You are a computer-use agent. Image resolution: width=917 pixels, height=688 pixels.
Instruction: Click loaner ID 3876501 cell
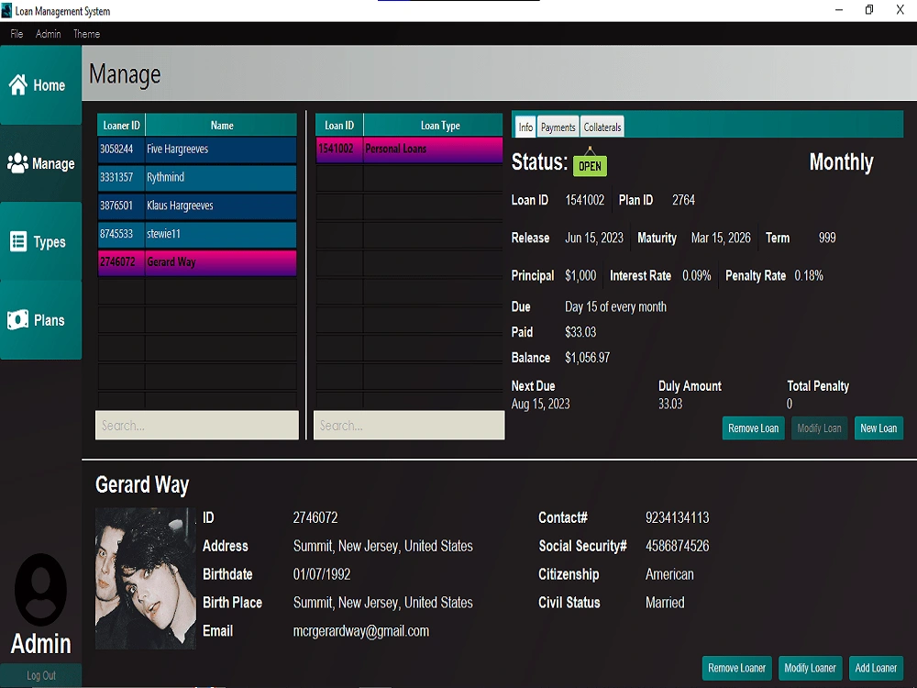coord(121,205)
